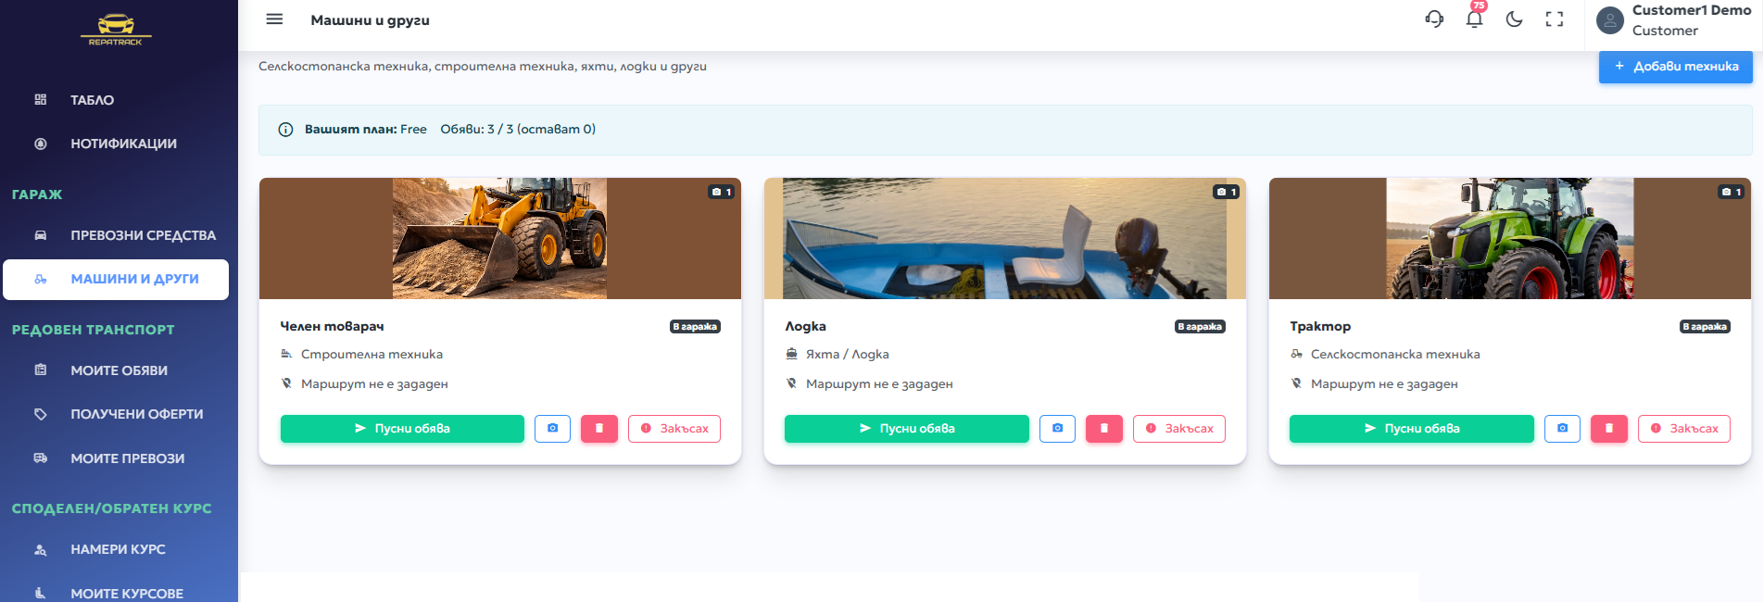Screen dimensions: 1763x602
Task: Open the notifications bell icon
Action: 1474,19
